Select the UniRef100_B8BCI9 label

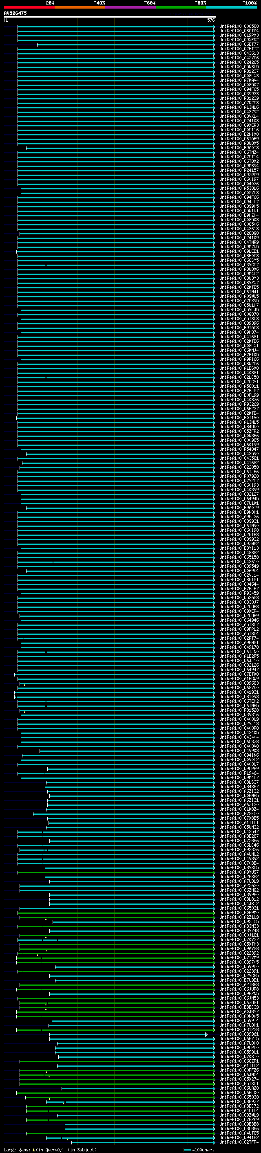coord(239,1007)
